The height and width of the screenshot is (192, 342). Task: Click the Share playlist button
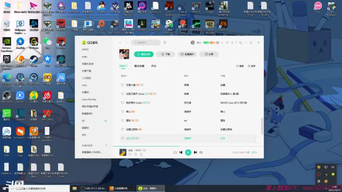pyautogui.click(x=209, y=54)
